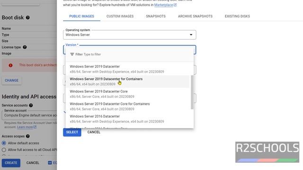This screenshot has width=303, height=170.
Task: Click the License type help icon
Action: (x=25, y=47)
